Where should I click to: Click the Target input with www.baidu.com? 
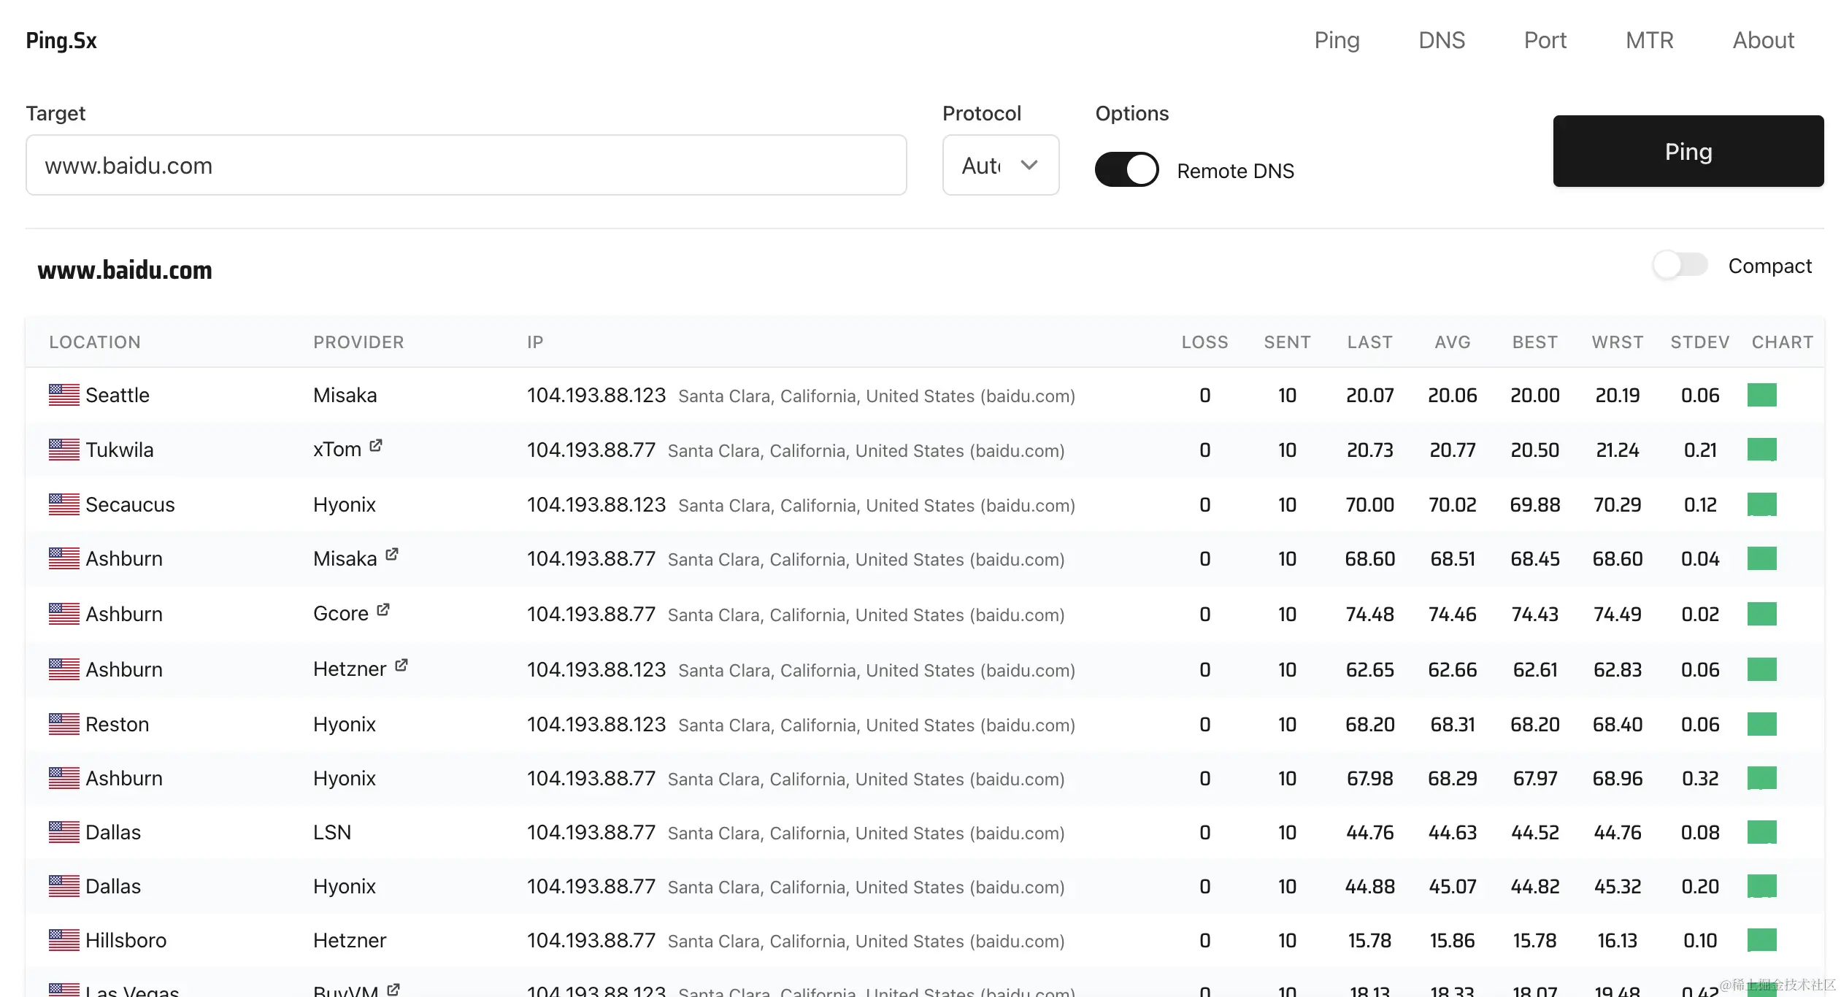466,166
